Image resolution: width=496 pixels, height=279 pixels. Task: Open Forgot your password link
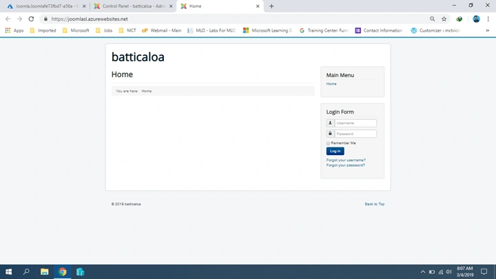(x=345, y=165)
